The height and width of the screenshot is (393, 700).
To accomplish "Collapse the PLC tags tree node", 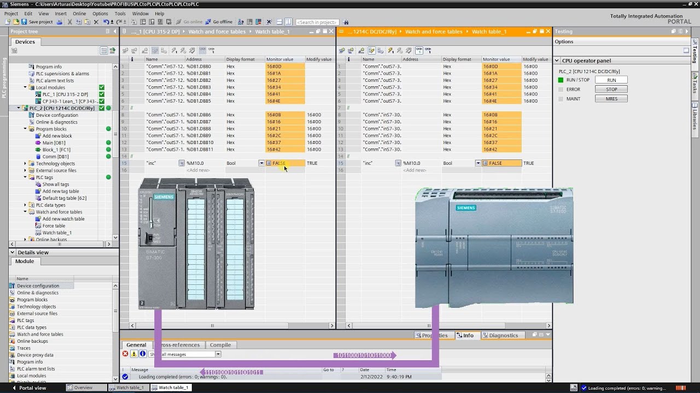I will point(25,177).
